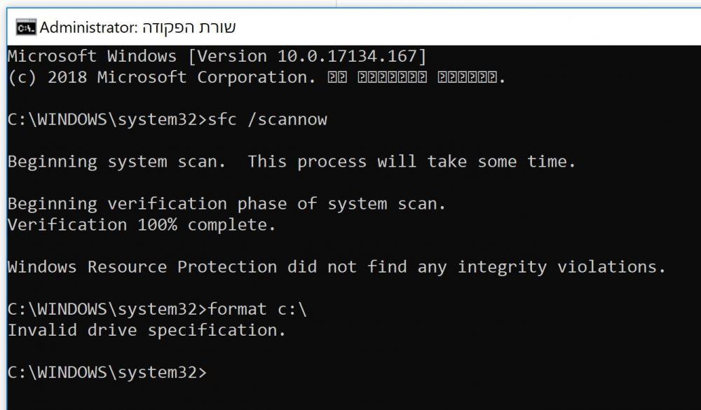The width and height of the screenshot is (701, 410).
Task: Click the Microsoft Windows version line
Action: tap(217, 56)
